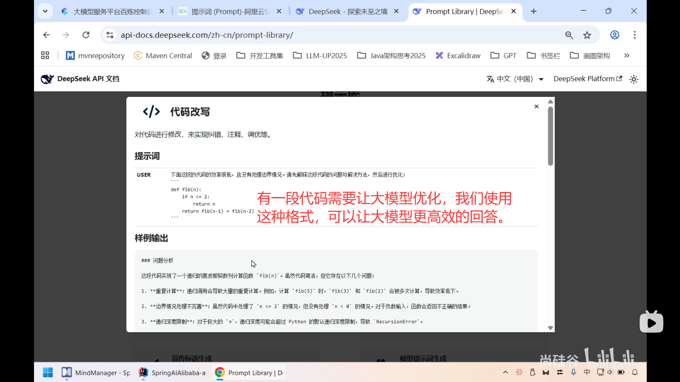Open the tab search chevron

[45, 11]
